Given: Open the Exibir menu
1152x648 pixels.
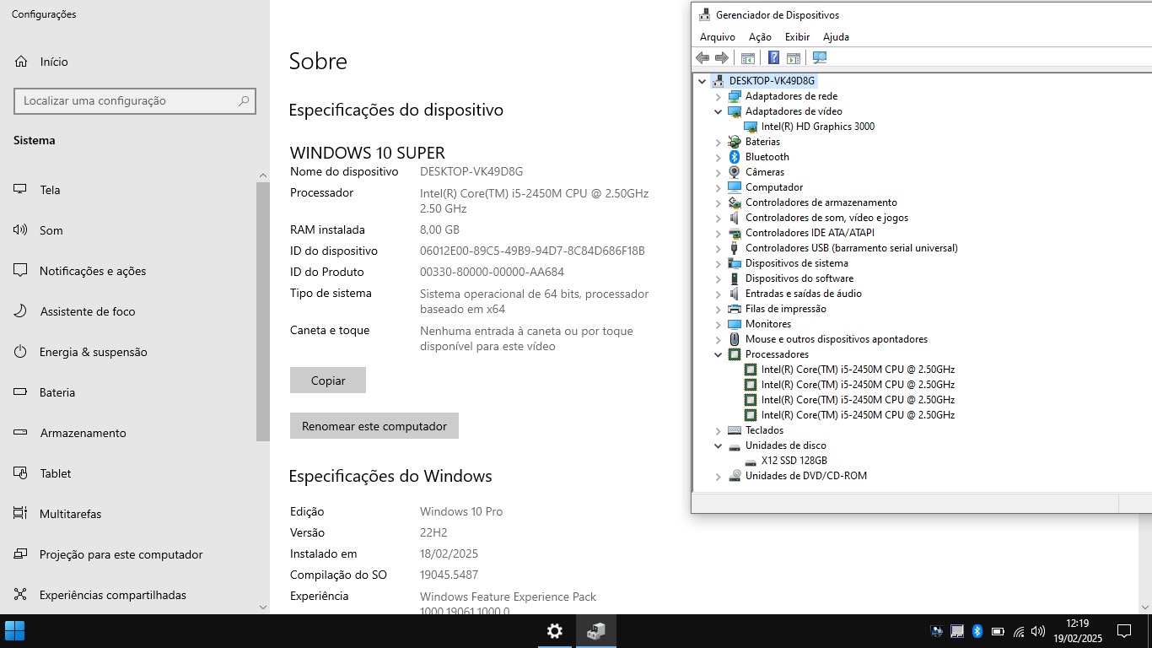Looking at the screenshot, I should click(797, 37).
